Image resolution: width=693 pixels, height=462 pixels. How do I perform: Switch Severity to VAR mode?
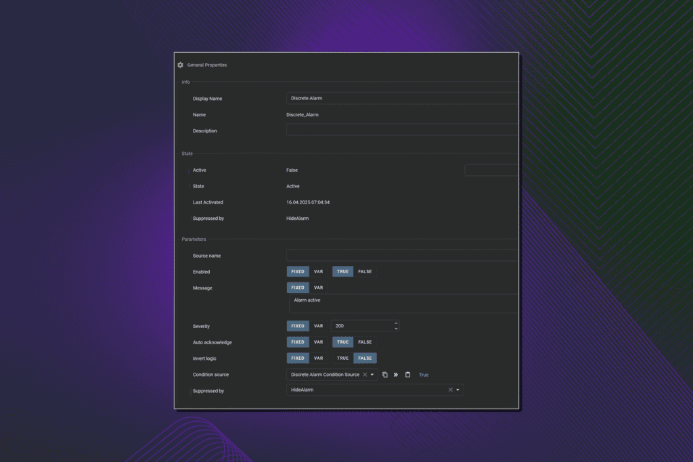point(318,326)
